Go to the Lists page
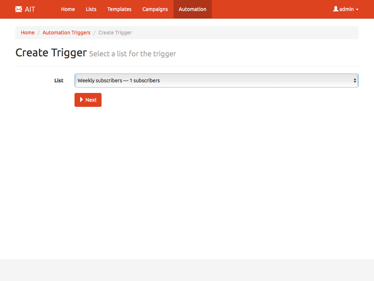374x281 pixels. point(91,9)
